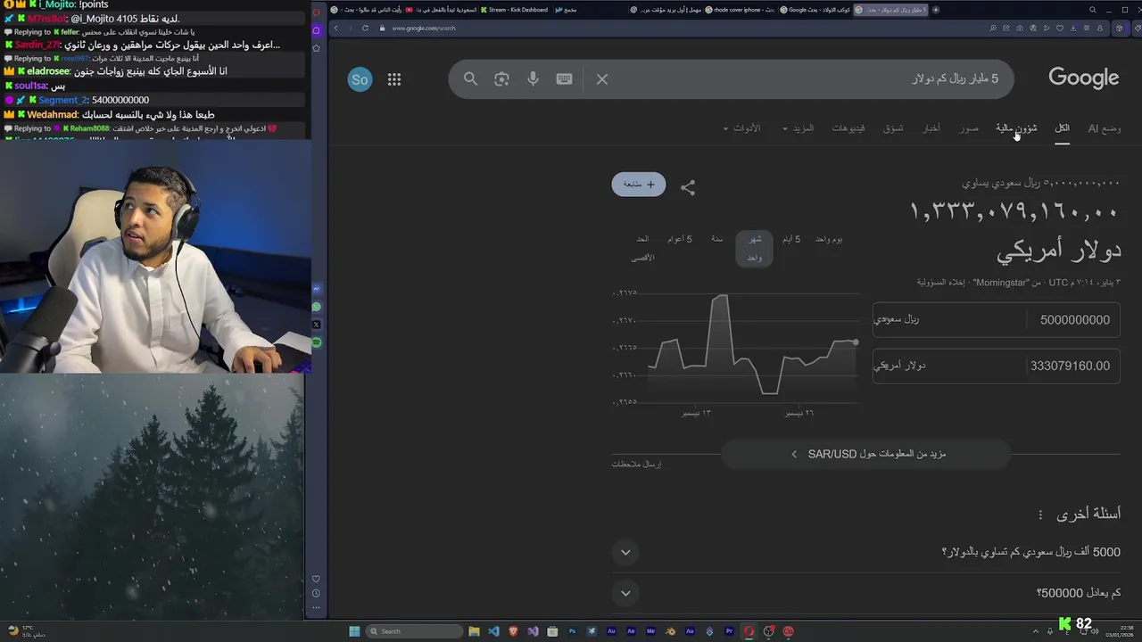This screenshot has width=1142, height=642.
Task: Open the 'ريال سعودي' currency dropdown
Action: (947, 319)
